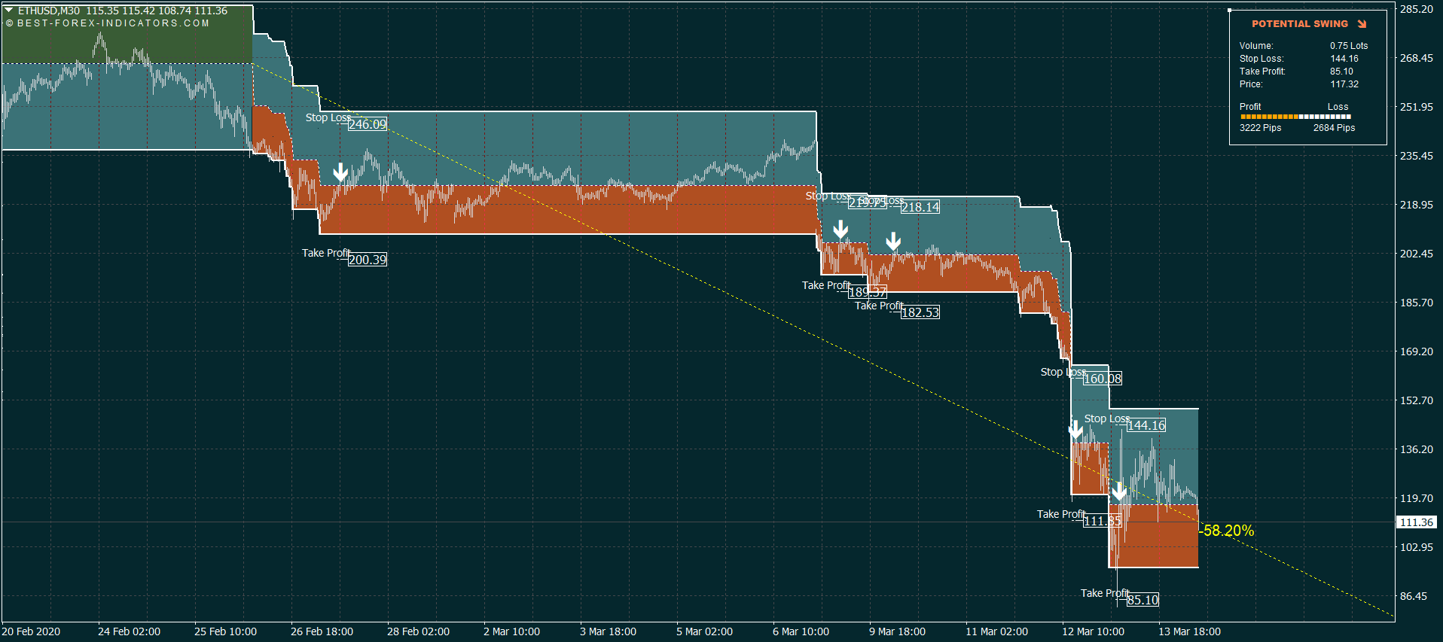Click the yellow -58.20% trend label
The height and width of the screenshot is (642, 1443).
pyautogui.click(x=1228, y=531)
